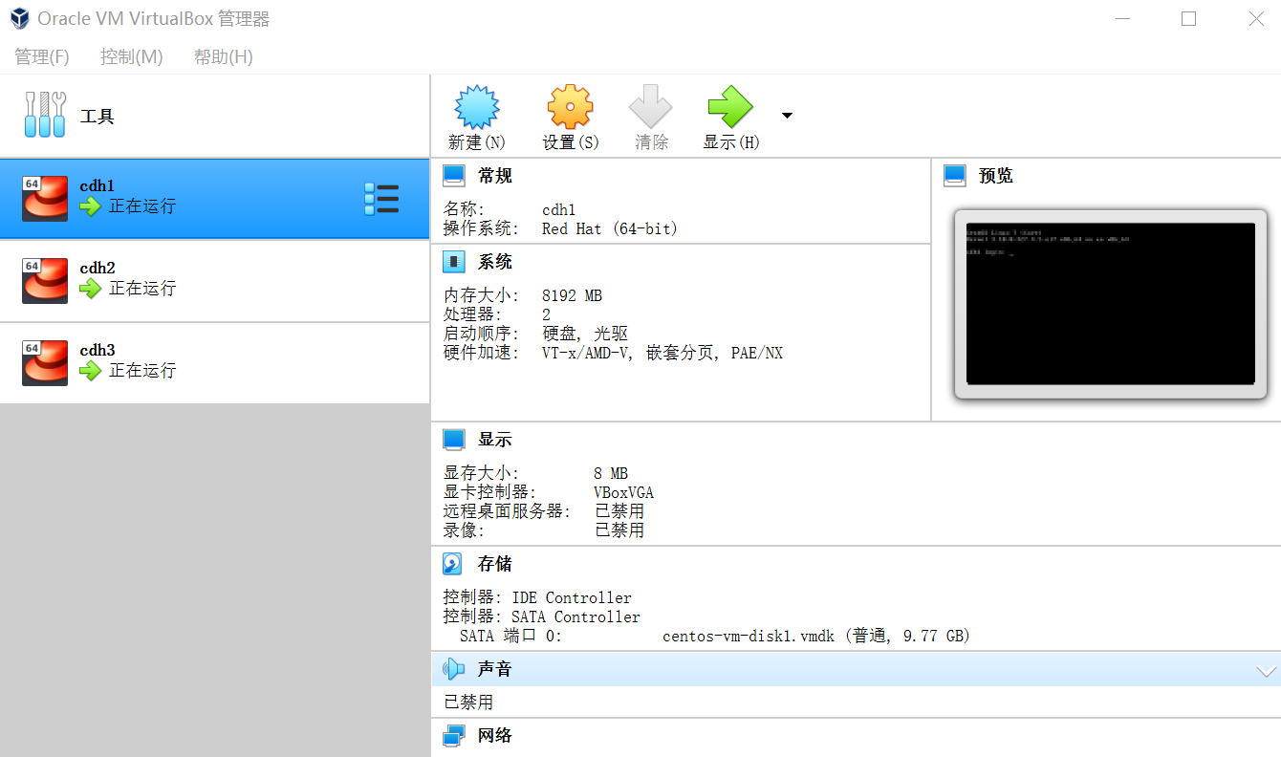The width and height of the screenshot is (1281, 757).
Task: Open the 帮助(H) menu
Action: (x=222, y=56)
